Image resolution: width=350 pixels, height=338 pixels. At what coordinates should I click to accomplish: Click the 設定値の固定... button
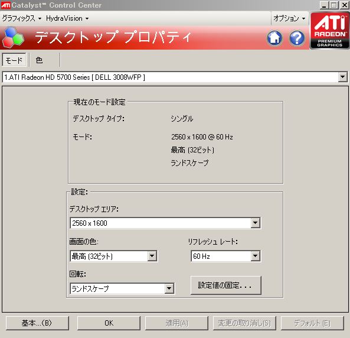(x=225, y=285)
